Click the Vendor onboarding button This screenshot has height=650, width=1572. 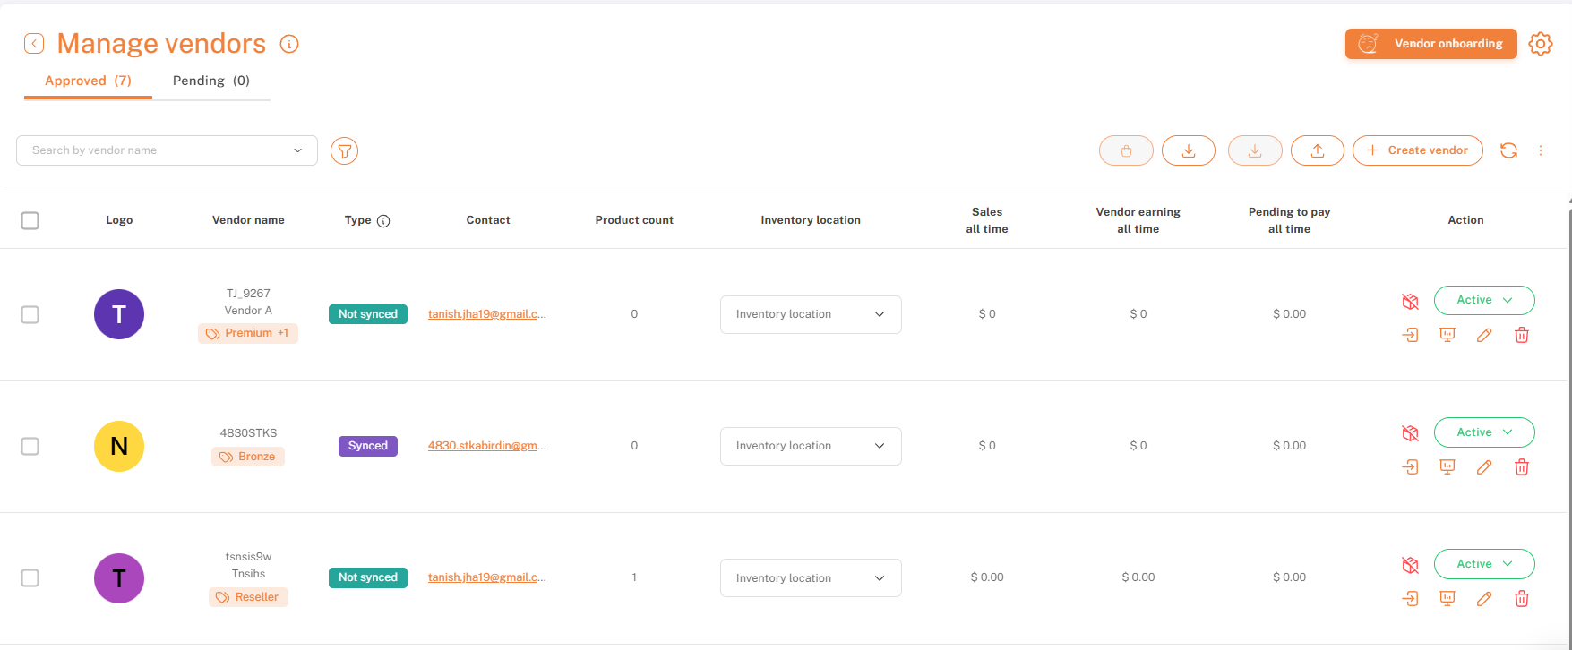click(x=1430, y=44)
